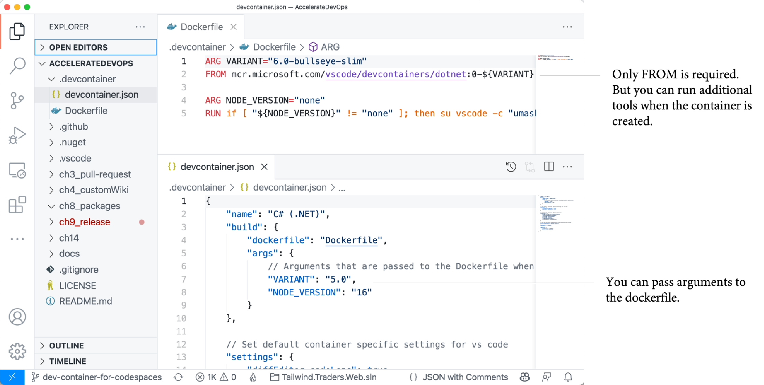Close the devcontainer.json tab

pyautogui.click(x=264, y=167)
